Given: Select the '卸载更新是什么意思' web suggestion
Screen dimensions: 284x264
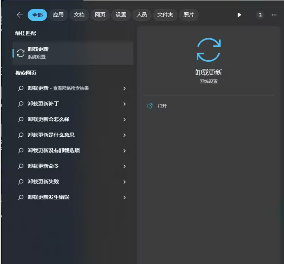Looking at the screenshot, I should point(62,135).
